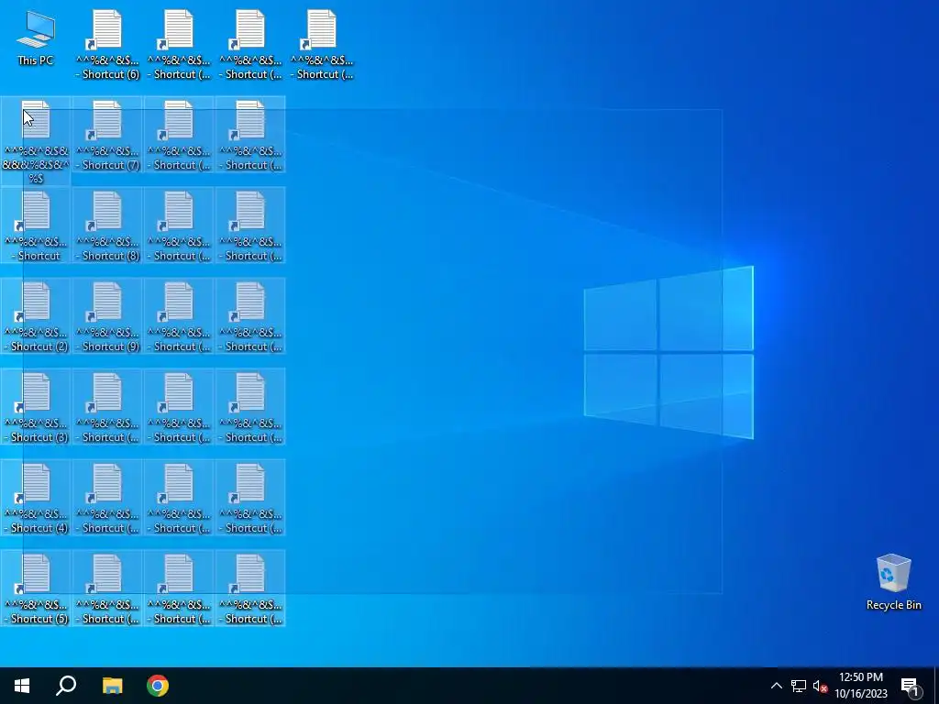Show hidden system tray icons
The width and height of the screenshot is (939, 704).
pos(776,686)
